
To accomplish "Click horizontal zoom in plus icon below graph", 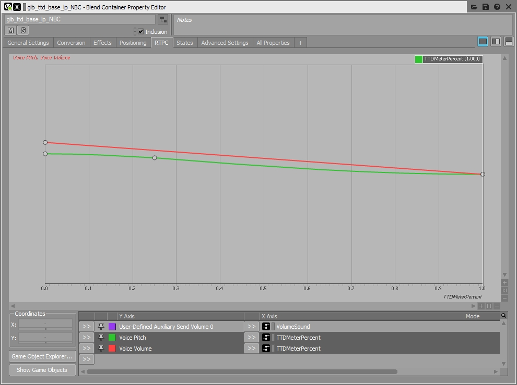I will pos(481,306).
